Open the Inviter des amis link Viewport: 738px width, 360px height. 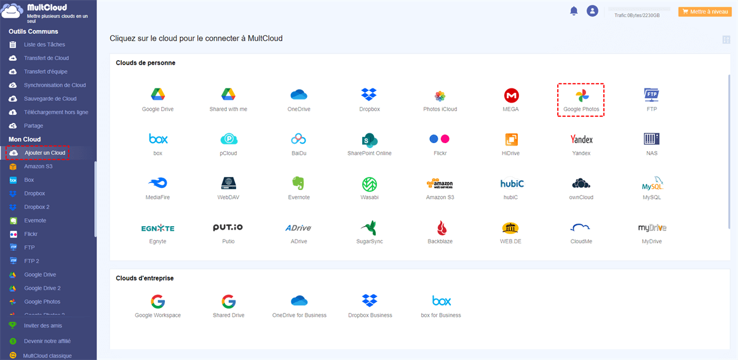pos(43,326)
